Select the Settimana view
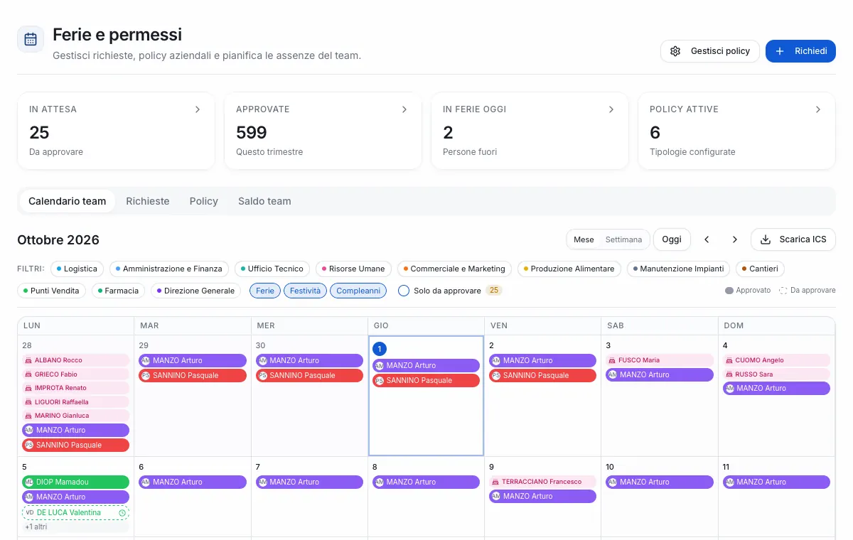The width and height of the screenshot is (853, 540). point(623,239)
